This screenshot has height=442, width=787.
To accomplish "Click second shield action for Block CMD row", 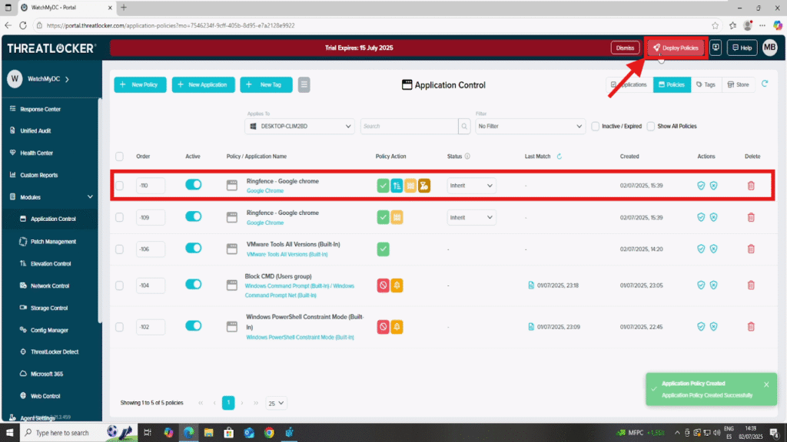I will [x=713, y=285].
